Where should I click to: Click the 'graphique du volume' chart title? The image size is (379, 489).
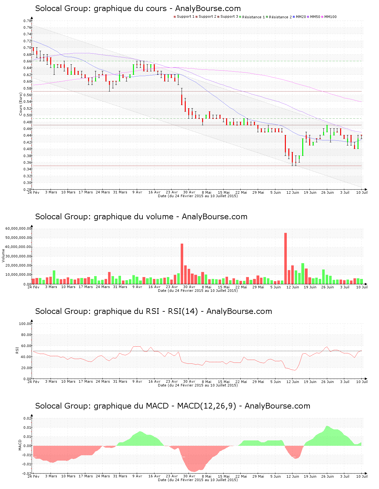point(141,217)
